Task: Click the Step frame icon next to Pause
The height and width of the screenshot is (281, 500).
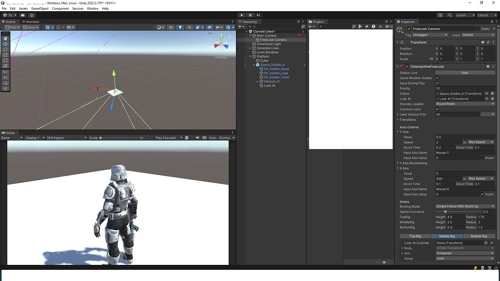Action: 258,15
